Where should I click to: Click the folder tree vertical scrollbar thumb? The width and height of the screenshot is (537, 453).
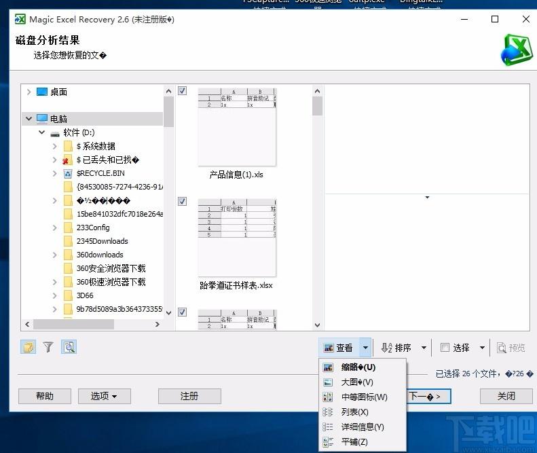(x=168, y=111)
